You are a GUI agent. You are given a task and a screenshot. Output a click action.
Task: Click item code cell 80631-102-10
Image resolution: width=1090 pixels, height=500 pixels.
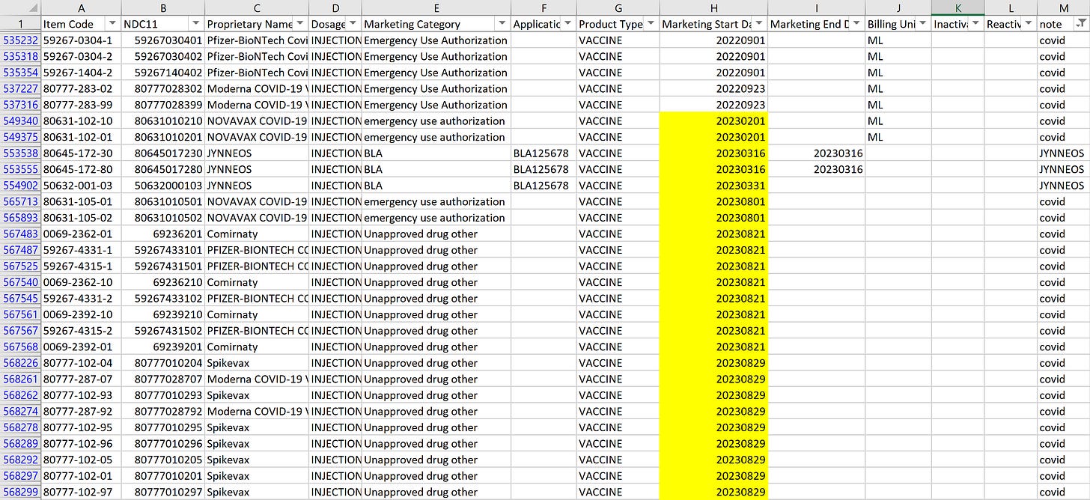(82, 121)
